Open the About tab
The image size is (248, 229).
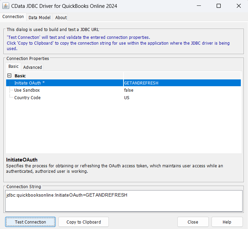(61, 17)
